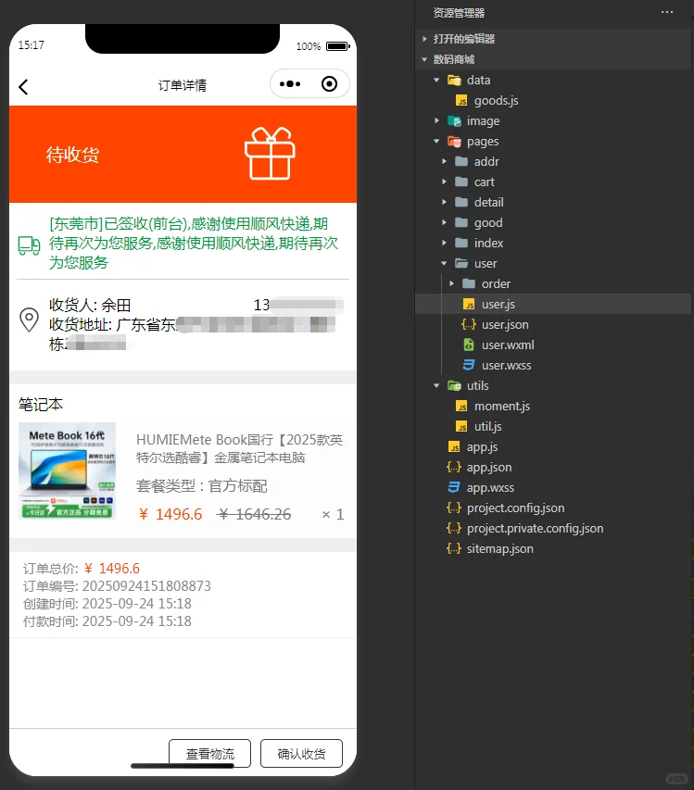694x790 pixels.
Task: Click the goods.js JS file icon
Action: (461, 101)
